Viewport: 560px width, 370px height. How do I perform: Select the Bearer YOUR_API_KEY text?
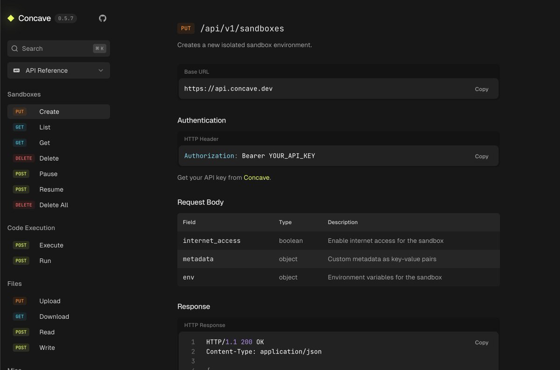(x=279, y=156)
